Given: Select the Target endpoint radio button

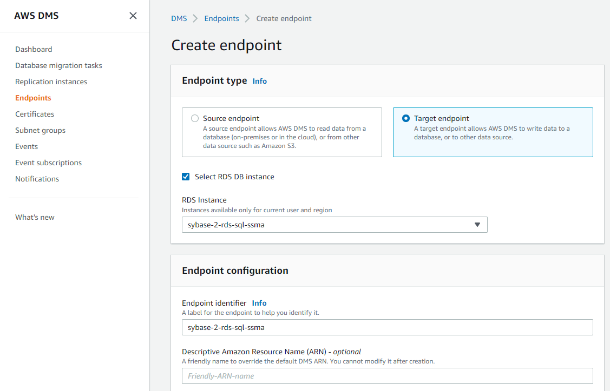Looking at the screenshot, I should point(406,118).
